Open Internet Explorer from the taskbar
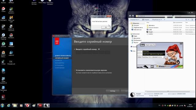 (9, 105)
